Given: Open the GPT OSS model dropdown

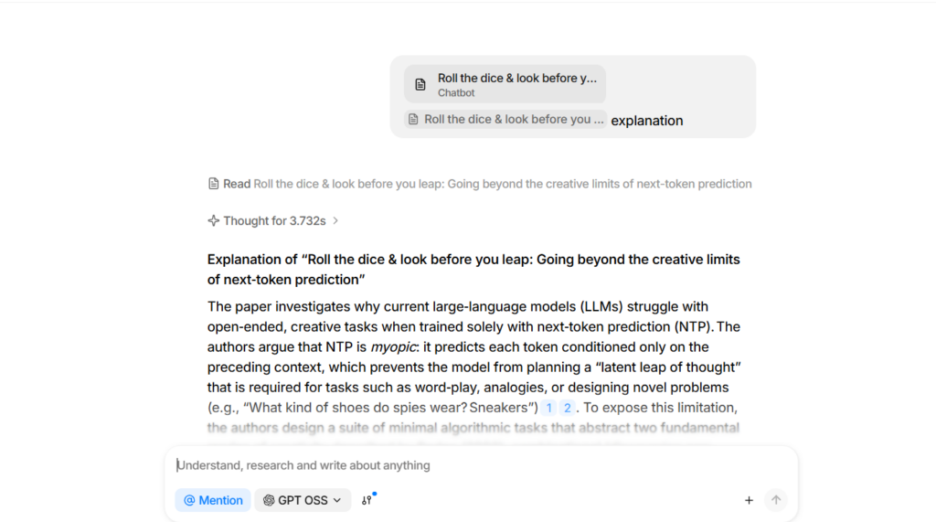Looking at the screenshot, I should pyautogui.click(x=303, y=500).
